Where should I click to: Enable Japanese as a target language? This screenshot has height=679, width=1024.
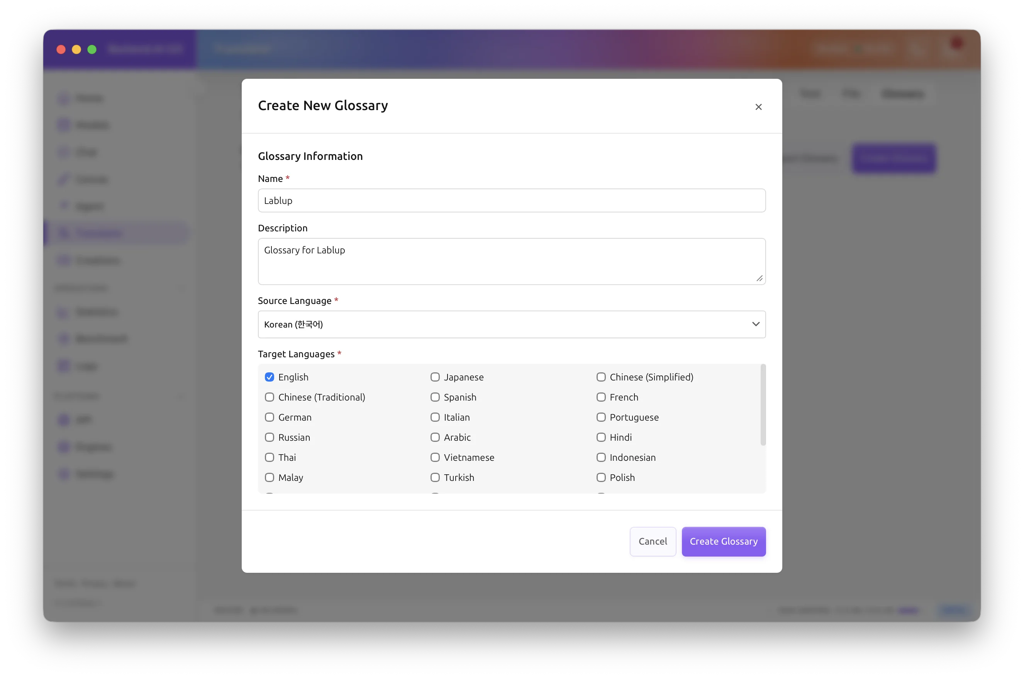[435, 377]
